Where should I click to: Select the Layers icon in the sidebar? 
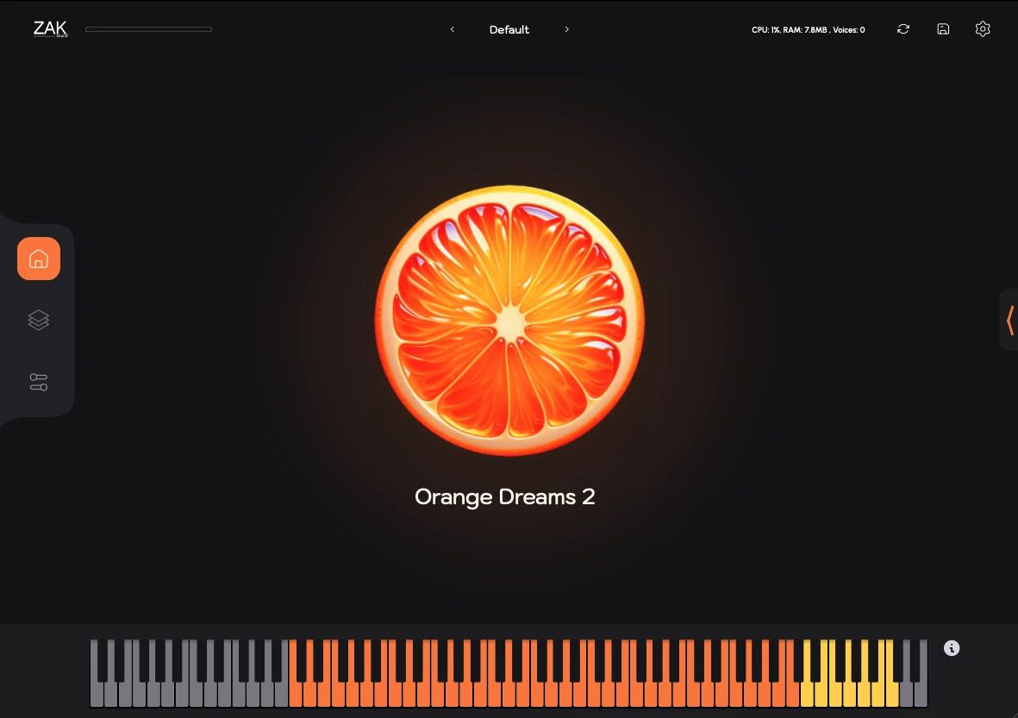(38, 320)
